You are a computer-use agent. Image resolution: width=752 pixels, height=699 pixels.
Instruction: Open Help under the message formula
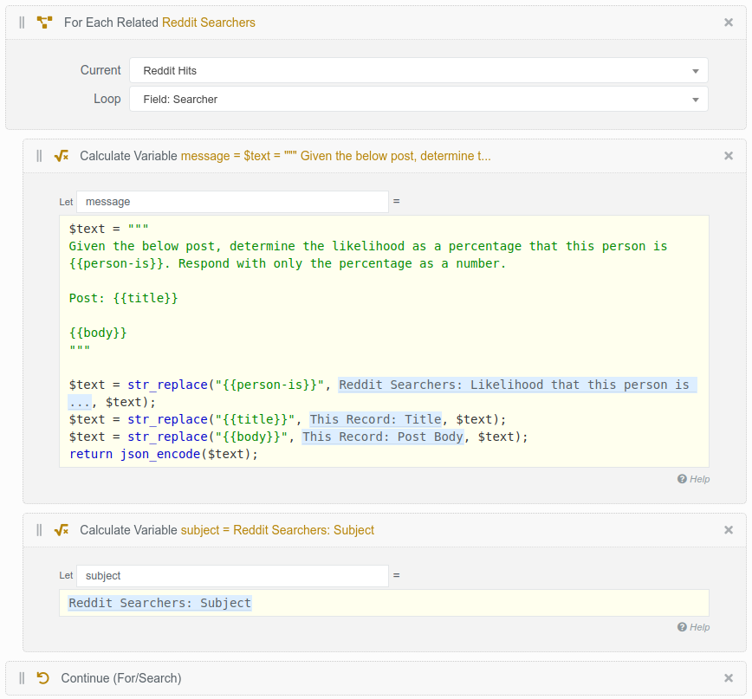(699, 479)
